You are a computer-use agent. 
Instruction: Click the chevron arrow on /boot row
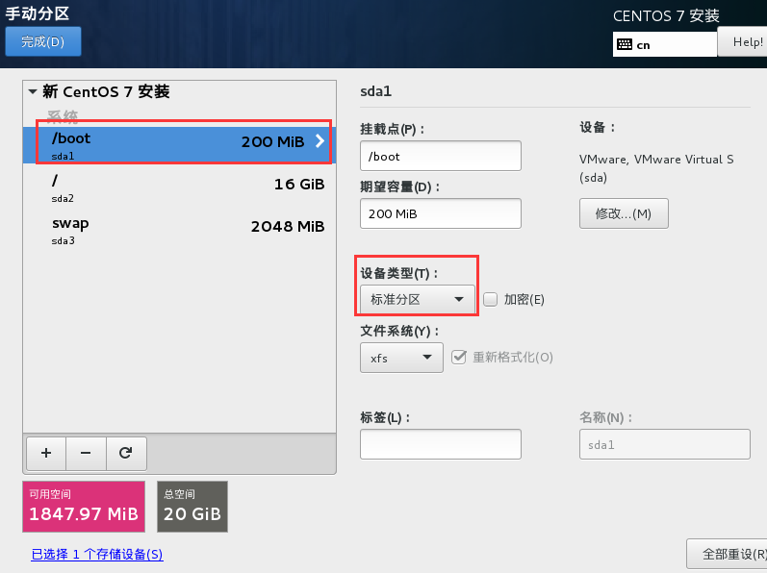[x=320, y=141]
